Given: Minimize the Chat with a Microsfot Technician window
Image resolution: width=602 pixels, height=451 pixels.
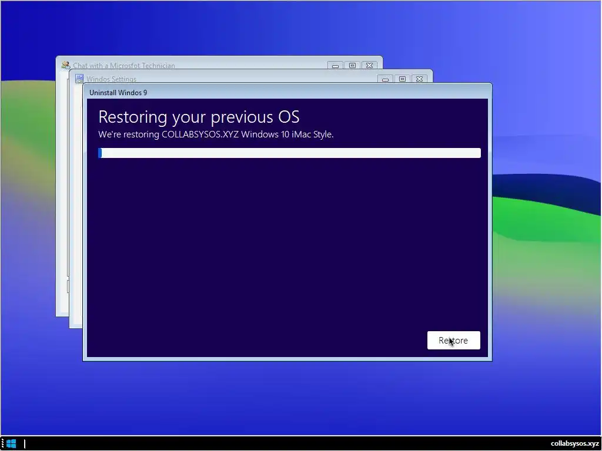Looking at the screenshot, I should click(335, 66).
